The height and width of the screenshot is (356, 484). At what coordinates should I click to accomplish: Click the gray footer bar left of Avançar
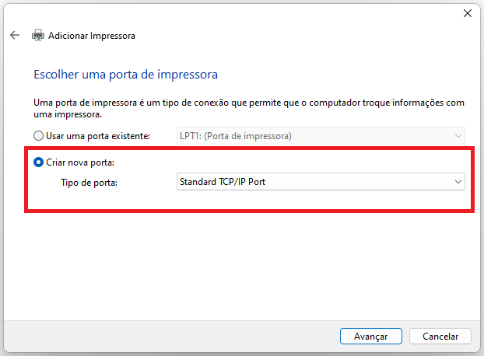170,337
